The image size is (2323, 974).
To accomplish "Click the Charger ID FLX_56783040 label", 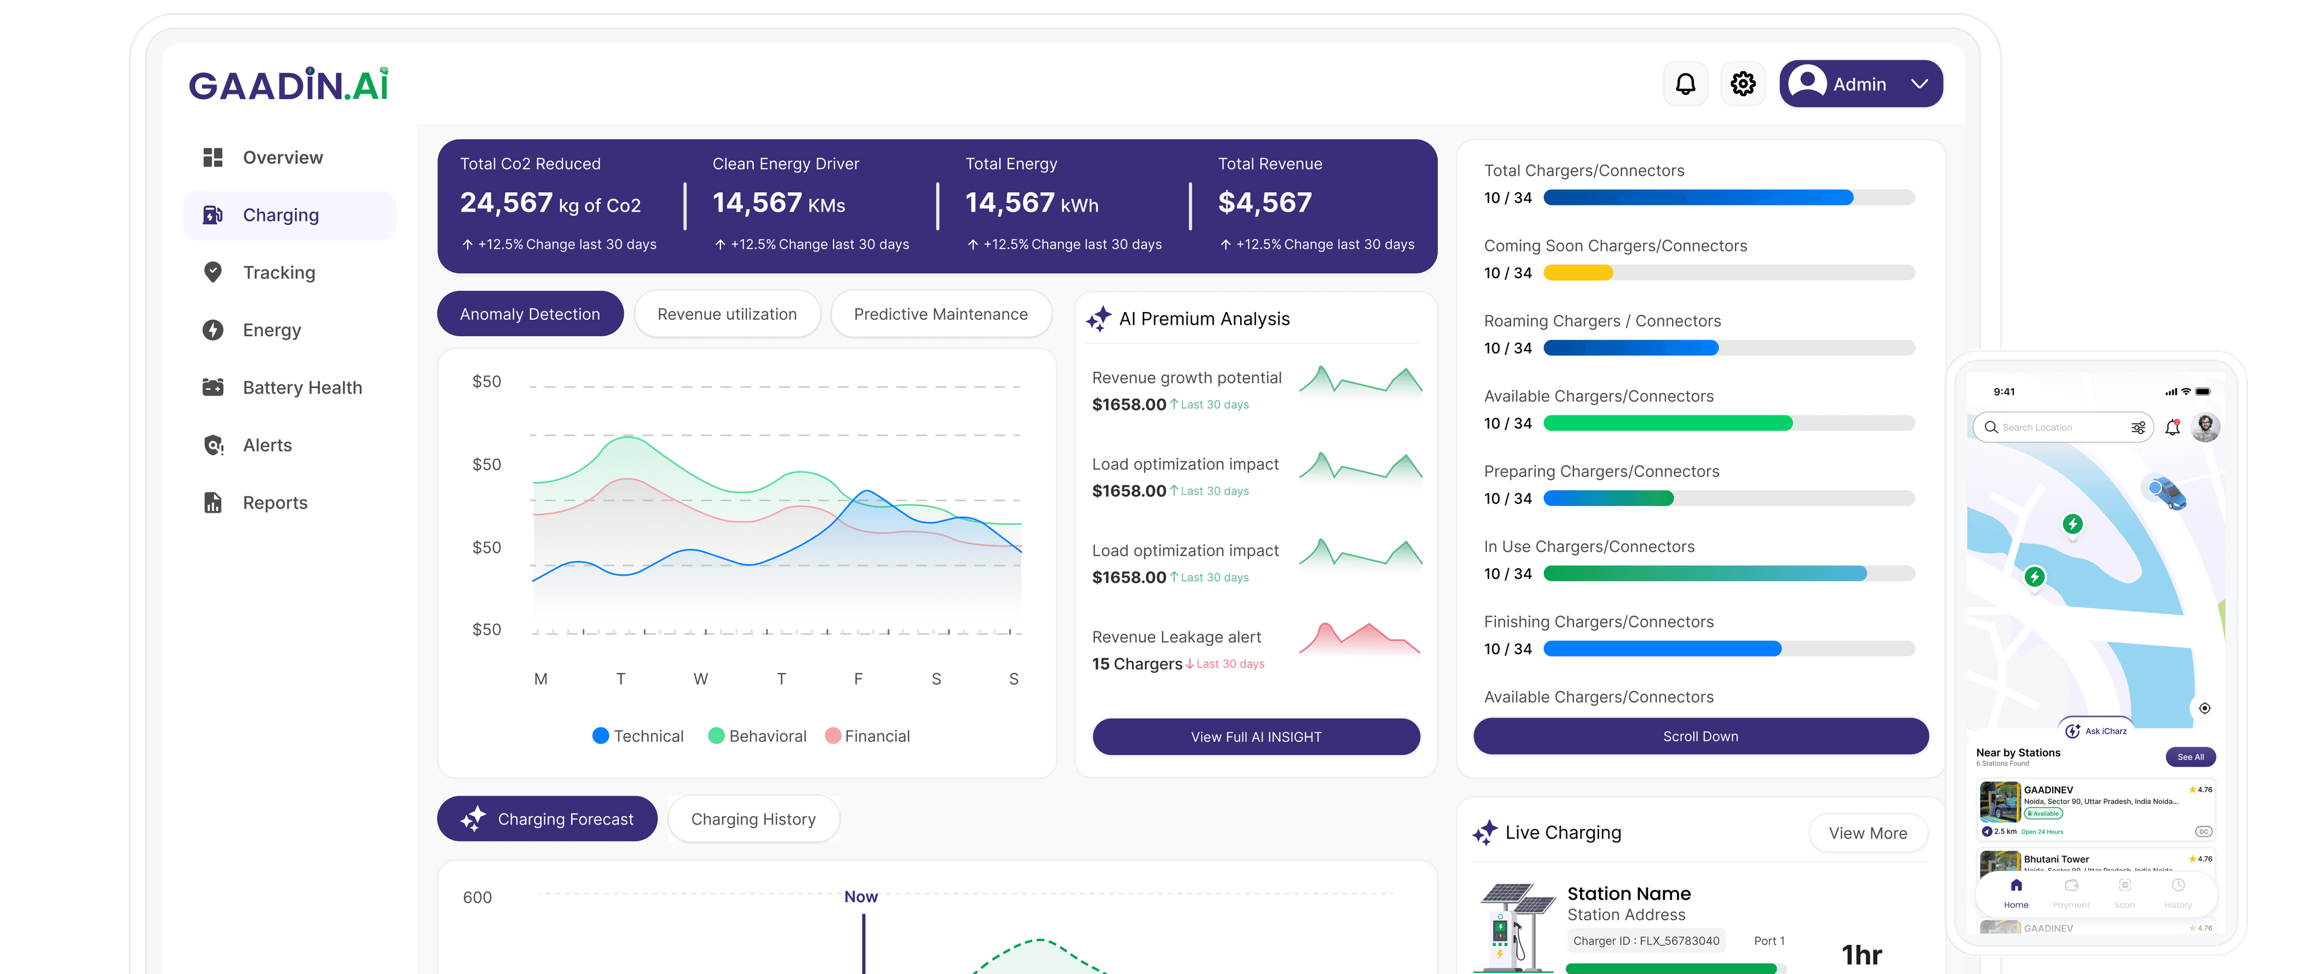I will pos(1645,941).
